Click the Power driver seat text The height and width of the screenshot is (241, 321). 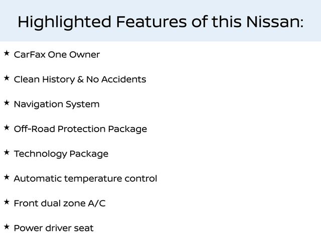[53, 228]
